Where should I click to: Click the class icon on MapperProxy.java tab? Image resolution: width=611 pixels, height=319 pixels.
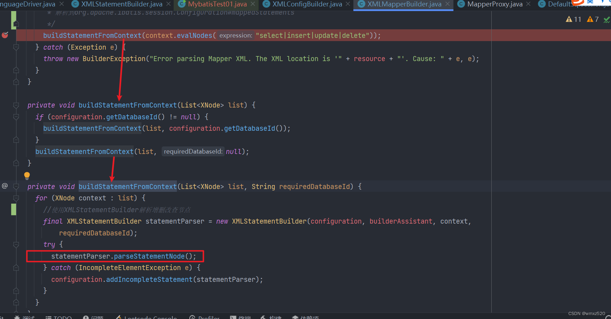click(461, 4)
